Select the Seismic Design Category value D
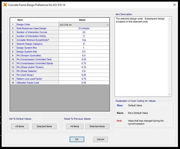 [84, 44]
